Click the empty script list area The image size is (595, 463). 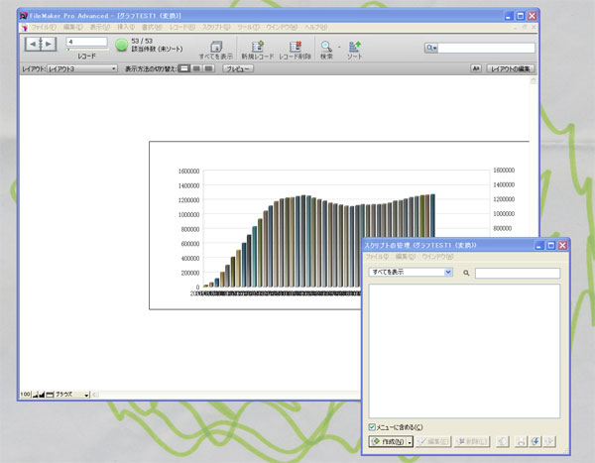464,351
